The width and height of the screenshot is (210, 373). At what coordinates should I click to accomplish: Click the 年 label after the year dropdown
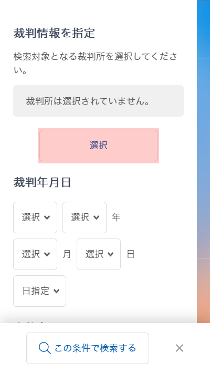[x=117, y=217]
